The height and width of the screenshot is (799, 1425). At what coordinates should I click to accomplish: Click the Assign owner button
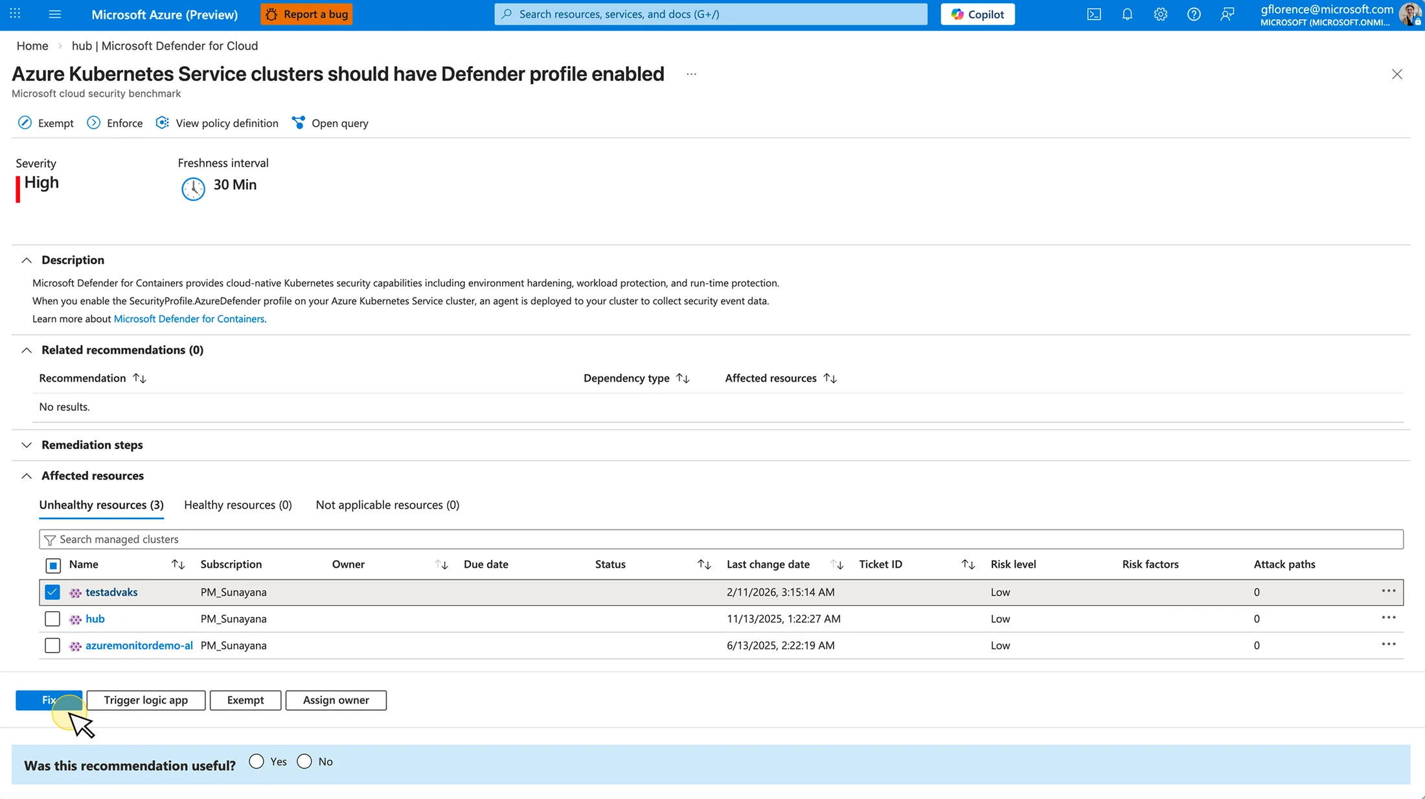[x=336, y=700]
